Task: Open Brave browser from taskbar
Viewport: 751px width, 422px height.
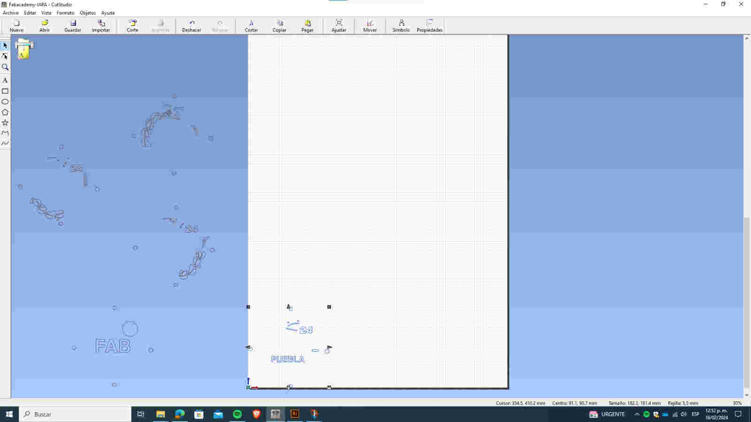Action: coord(256,414)
